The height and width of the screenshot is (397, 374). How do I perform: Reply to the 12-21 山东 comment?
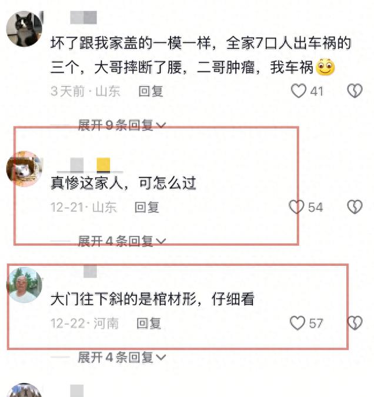(x=147, y=207)
